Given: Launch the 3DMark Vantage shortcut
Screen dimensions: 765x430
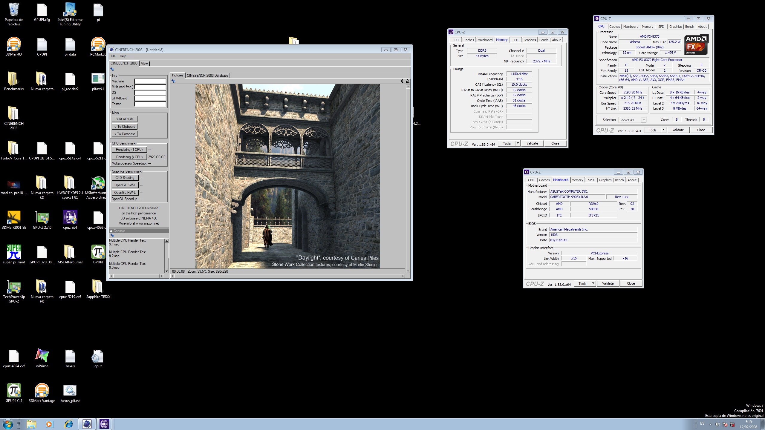Looking at the screenshot, I should pos(42,393).
